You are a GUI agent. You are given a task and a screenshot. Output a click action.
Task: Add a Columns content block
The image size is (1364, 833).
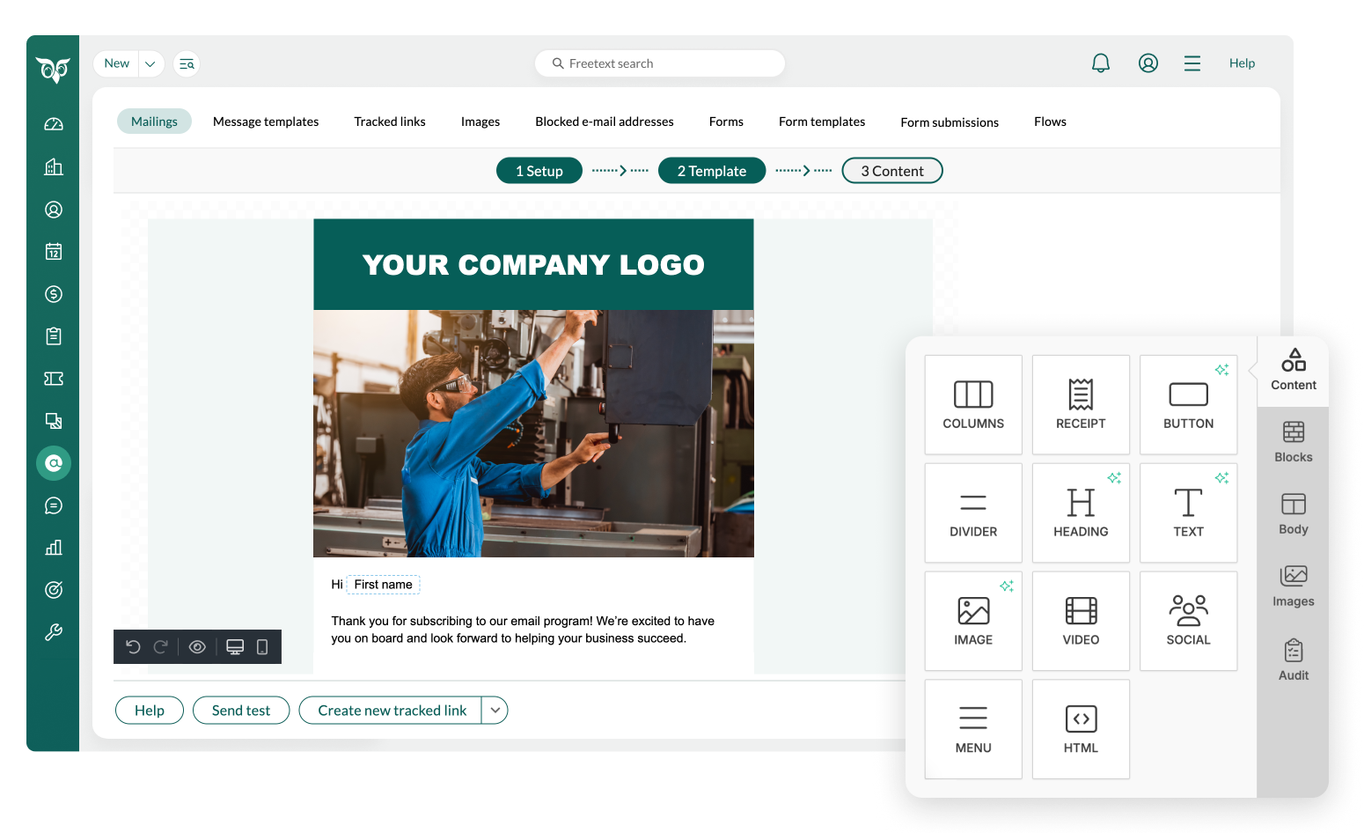point(973,405)
